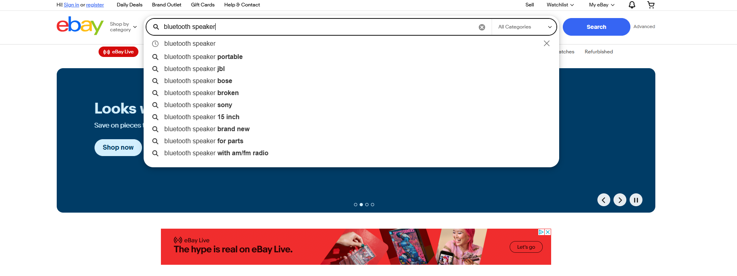The width and height of the screenshot is (737, 276).
Task: Select suggestion 'bluetooth speaker broken'
Action: 202,93
